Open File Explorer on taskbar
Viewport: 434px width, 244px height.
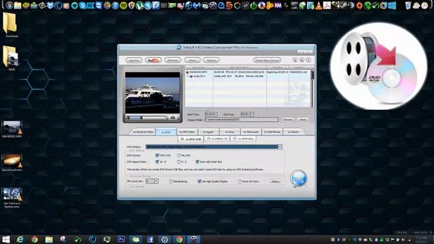(49, 239)
